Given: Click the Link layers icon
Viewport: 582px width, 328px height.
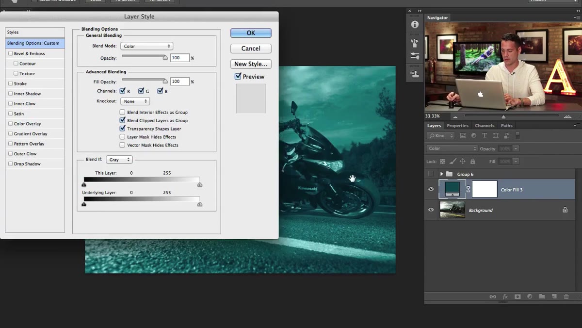Looking at the screenshot, I should pyautogui.click(x=493, y=296).
